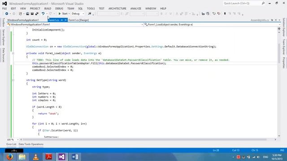Open VLC media player from the taskbar
The height and width of the screenshot is (161, 287).
[35, 157]
